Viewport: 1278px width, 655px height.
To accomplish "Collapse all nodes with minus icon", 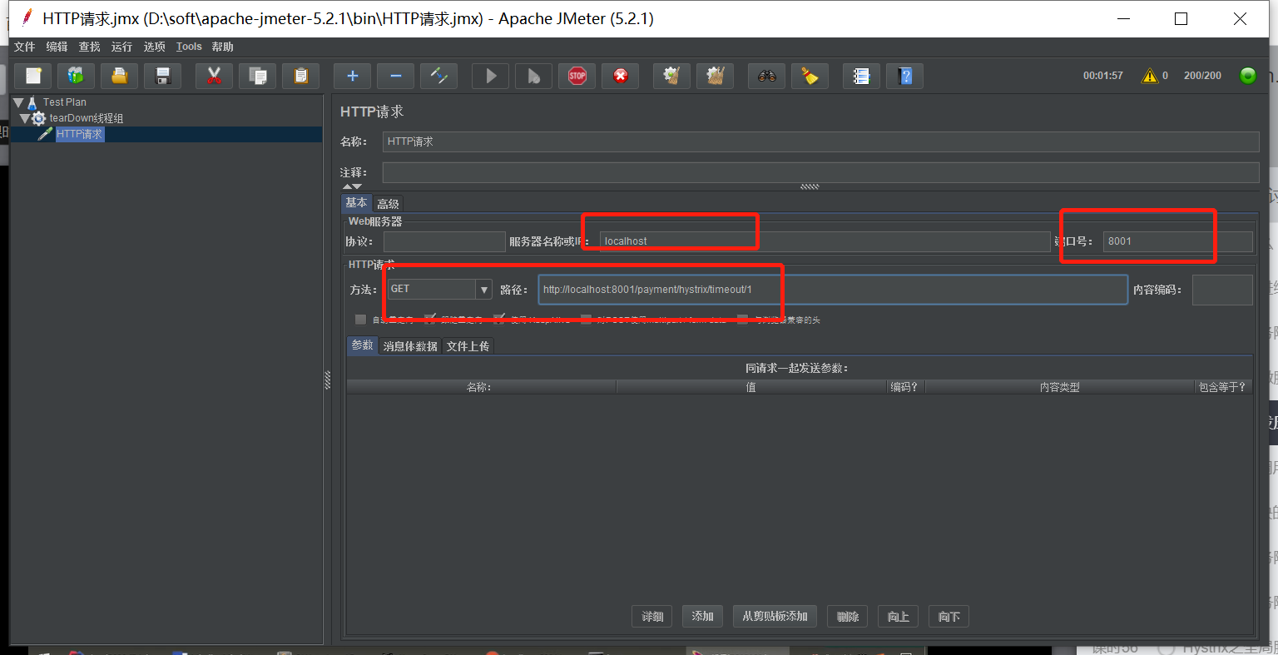I will point(396,76).
